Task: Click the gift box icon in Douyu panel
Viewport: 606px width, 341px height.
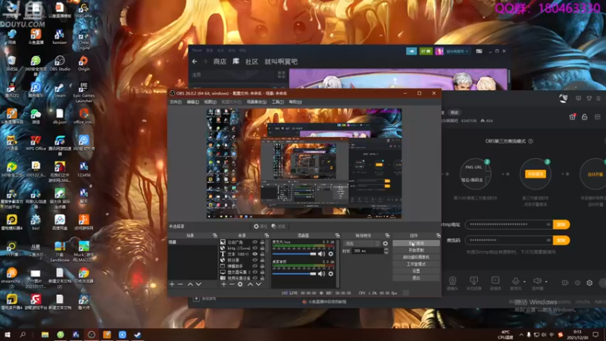Action: [x=573, y=117]
